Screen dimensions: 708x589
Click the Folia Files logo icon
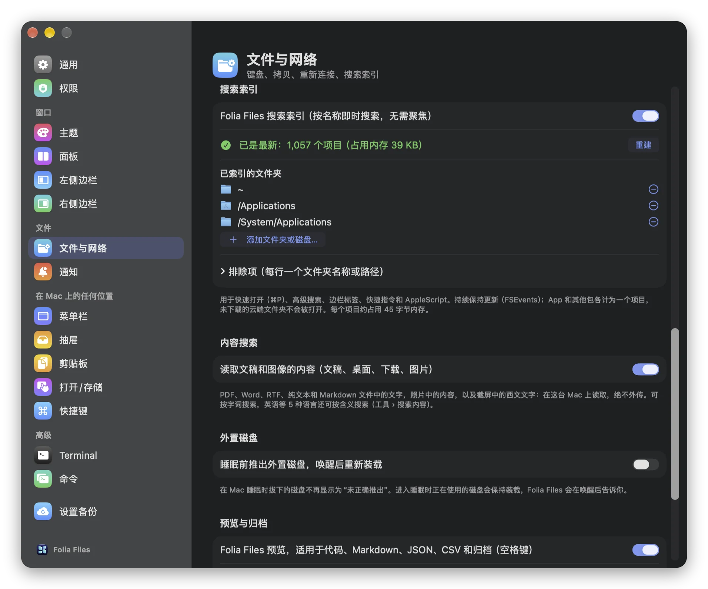pyautogui.click(x=42, y=550)
